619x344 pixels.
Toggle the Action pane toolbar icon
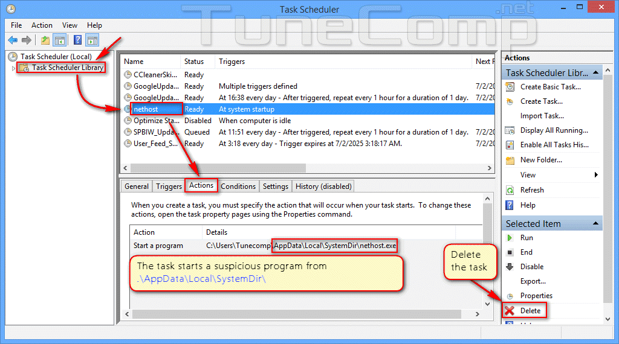click(92, 40)
